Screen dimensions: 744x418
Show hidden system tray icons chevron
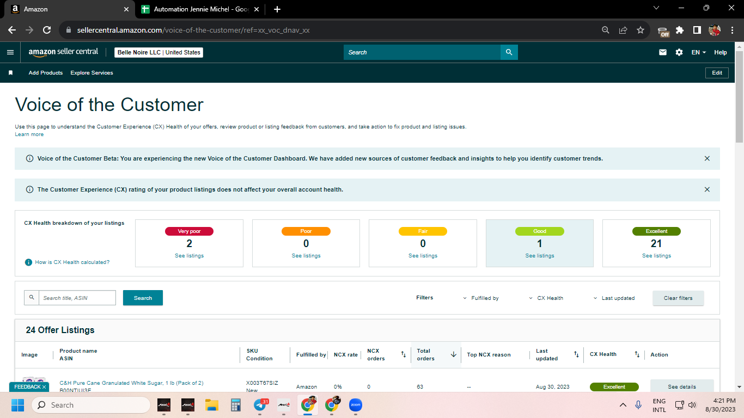[623, 405]
